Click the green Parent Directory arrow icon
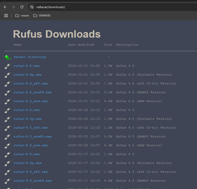Viewport: 197px width, 189px height. pyautogui.click(x=8, y=57)
